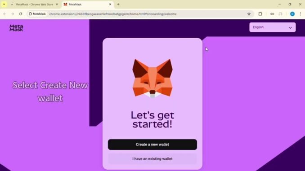The height and width of the screenshot is (171, 305).
Task: Open a new browser tab
Action: [x=118, y=4]
